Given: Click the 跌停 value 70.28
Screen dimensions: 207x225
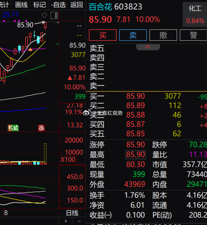Looking at the screenshot, I should pos(198,145).
